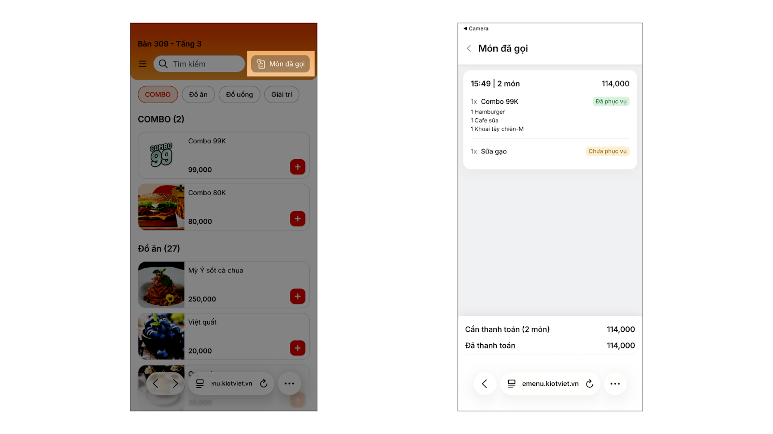Switch to the Giải trí category tab
Viewport: 773px width, 434px height.
point(282,95)
